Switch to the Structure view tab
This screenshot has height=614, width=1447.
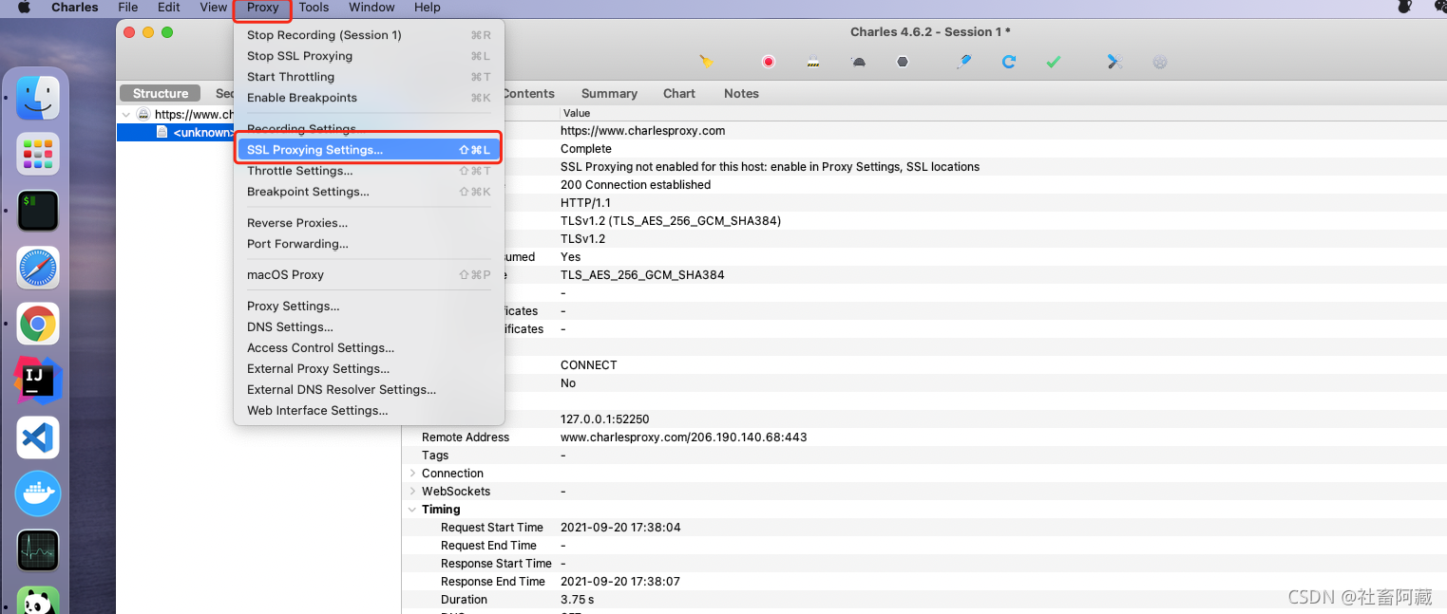click(161, 93)
